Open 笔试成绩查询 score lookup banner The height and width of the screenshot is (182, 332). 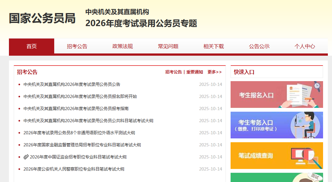(x=277, y=156)
